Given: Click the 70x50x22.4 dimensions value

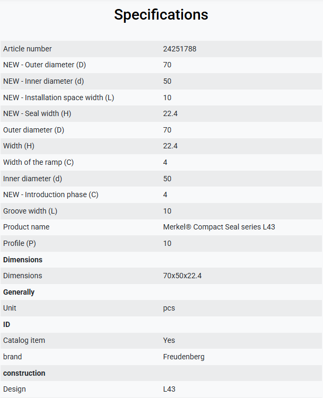Looking at the screenshot, I should click(x=182, y=276).
